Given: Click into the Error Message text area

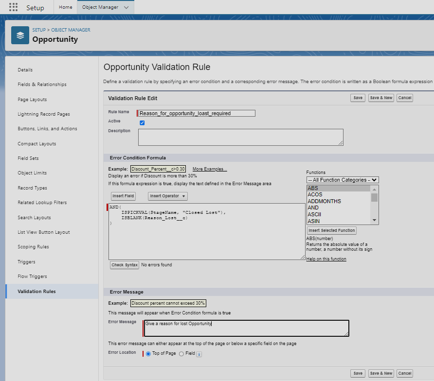Looking at the screenshot, I should click(247, 328).
